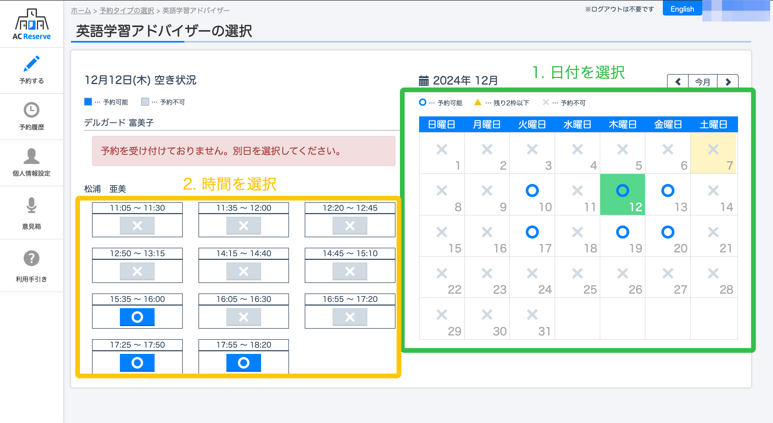Viewport: 773px width, 423px height.
Task: Click unavailable December 7 cell
Action: point(713,153)
